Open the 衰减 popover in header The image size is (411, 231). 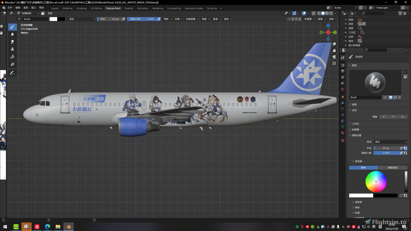(217, 19)
